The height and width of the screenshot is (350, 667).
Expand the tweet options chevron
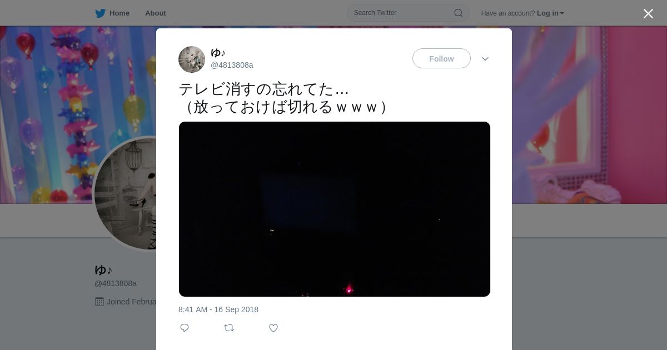pos(485,59)
